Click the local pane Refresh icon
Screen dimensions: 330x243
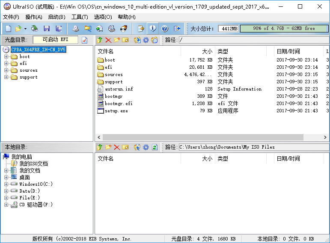(x=155, y=147)
